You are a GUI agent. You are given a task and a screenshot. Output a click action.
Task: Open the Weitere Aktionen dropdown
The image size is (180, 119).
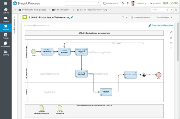tap(164, 17)
